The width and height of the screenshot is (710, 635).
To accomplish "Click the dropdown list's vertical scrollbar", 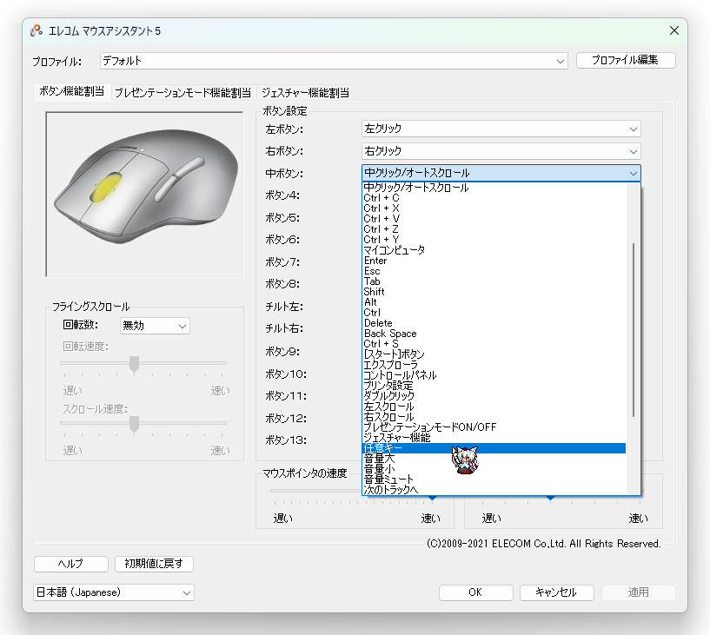I will (x=634, y=330).
